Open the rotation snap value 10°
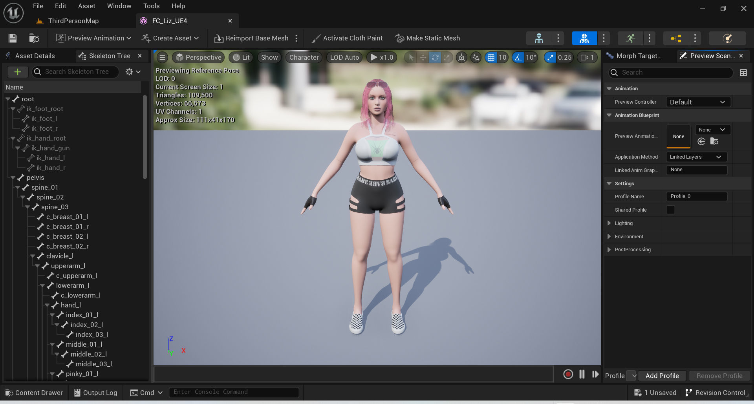This screenshot has width=754, height=404. coord(531,57)
